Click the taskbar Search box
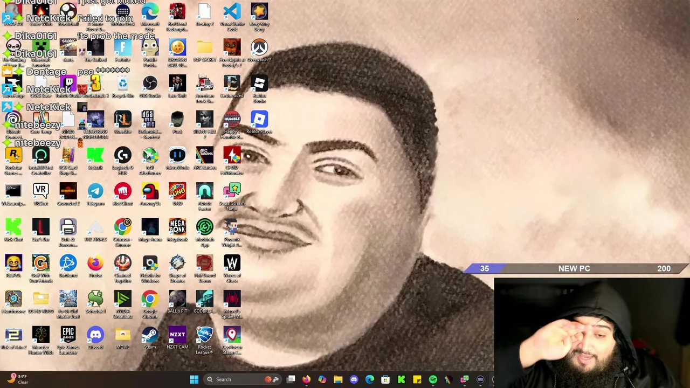This screenshot has width=690, height=388. pos(244,379)
